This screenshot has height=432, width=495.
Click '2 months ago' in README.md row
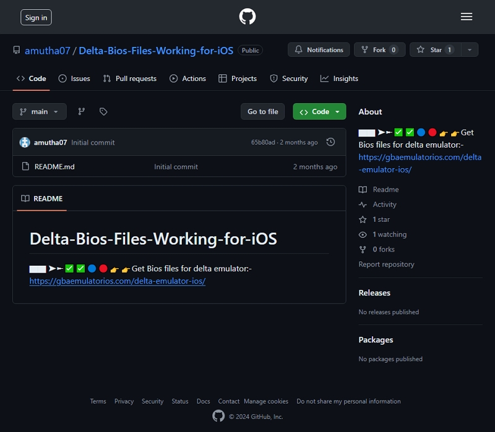click(315, 167)
